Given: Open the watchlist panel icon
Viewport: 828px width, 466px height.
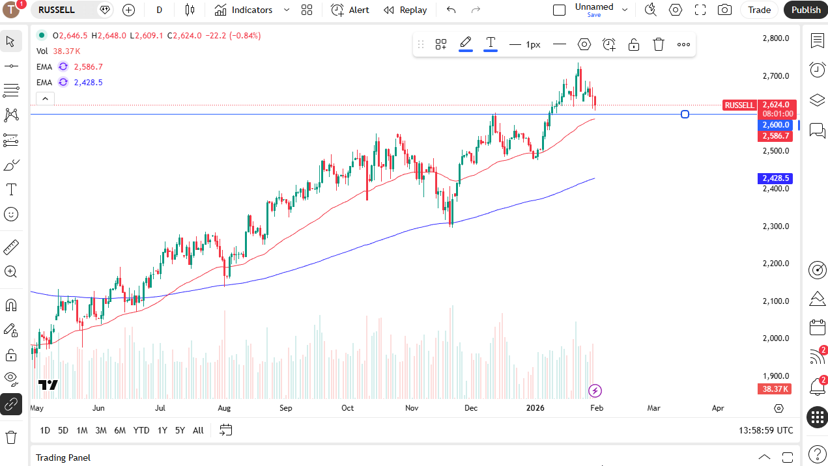Looking at the screenshot, I should pos(817,41).
